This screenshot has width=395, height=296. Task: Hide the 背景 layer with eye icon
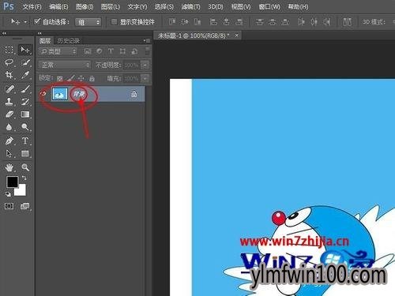[43, 93]
